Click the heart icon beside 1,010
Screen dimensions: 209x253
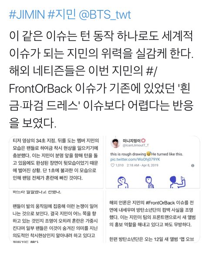(112, 165)
